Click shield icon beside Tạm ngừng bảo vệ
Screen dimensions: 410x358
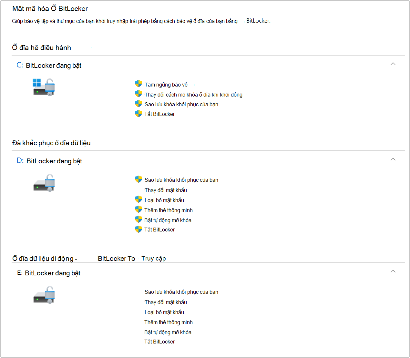(x=138, y=84)
